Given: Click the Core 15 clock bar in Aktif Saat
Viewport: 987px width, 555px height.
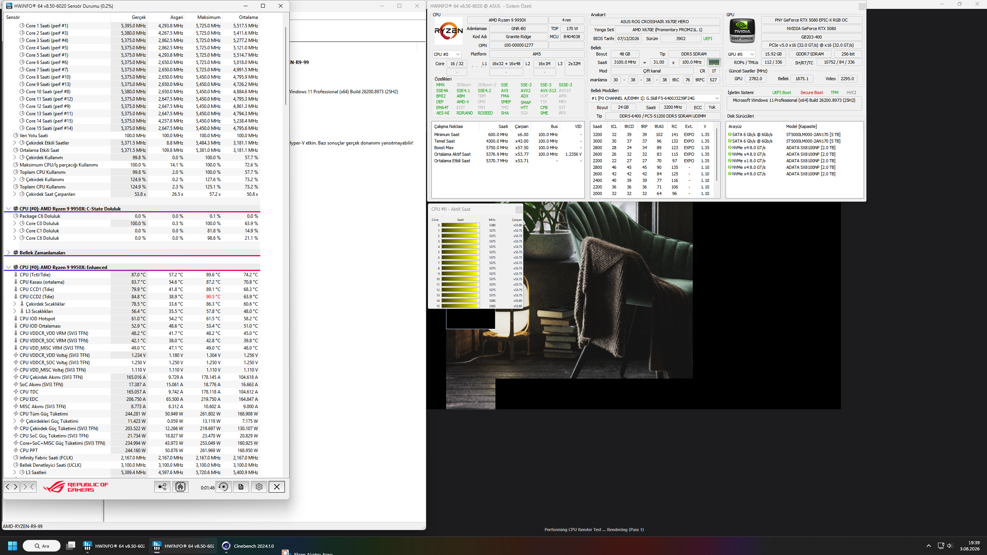Looking at the screenshot, I should coord(461,306).
